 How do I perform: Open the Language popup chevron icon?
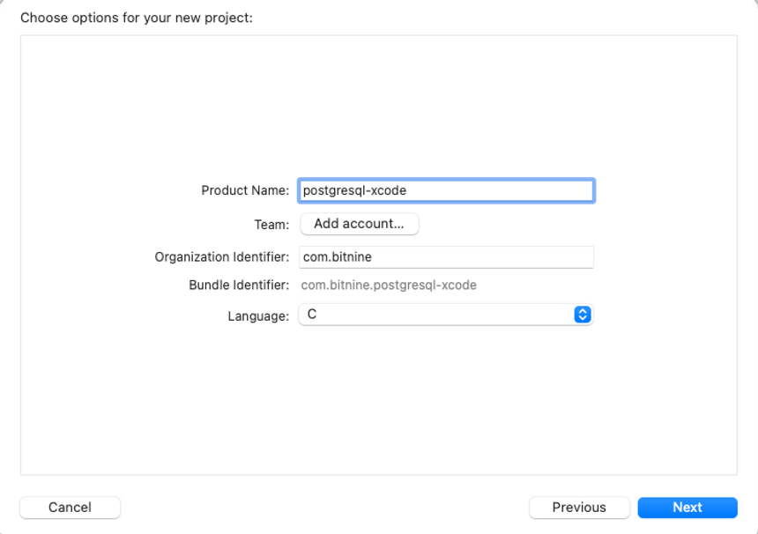point(583,315)
